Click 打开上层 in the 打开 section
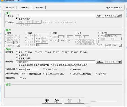This screenshot has width=127, height=107. [117, 16]
